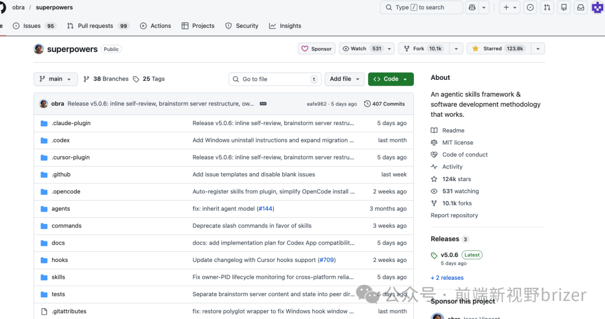The image size is (605, 319).
Task: Open the Copilot icon in header
Action: tap(472, 7)
